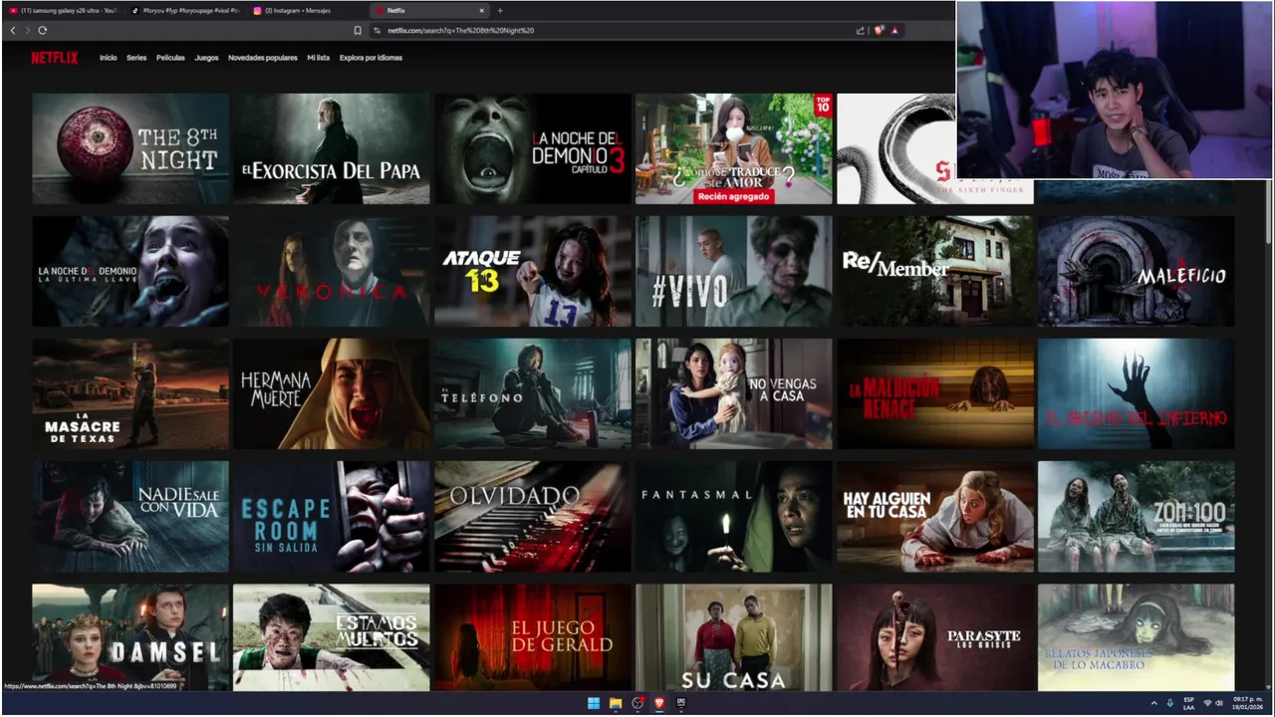Image resolution: width=1275 pixels, height=717 pixels.
Task: Open No Vengas a Casa thumbnail
Action: [x=734, y=393]
